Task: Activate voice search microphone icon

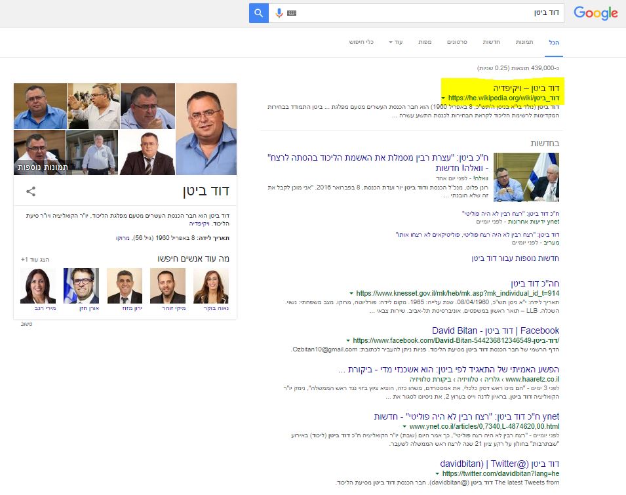Action: click(x=279, y=13)
